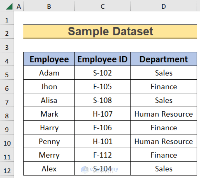200x178 pixels.
Task: Select row 4 header
Action: click(x=7, y=59)
